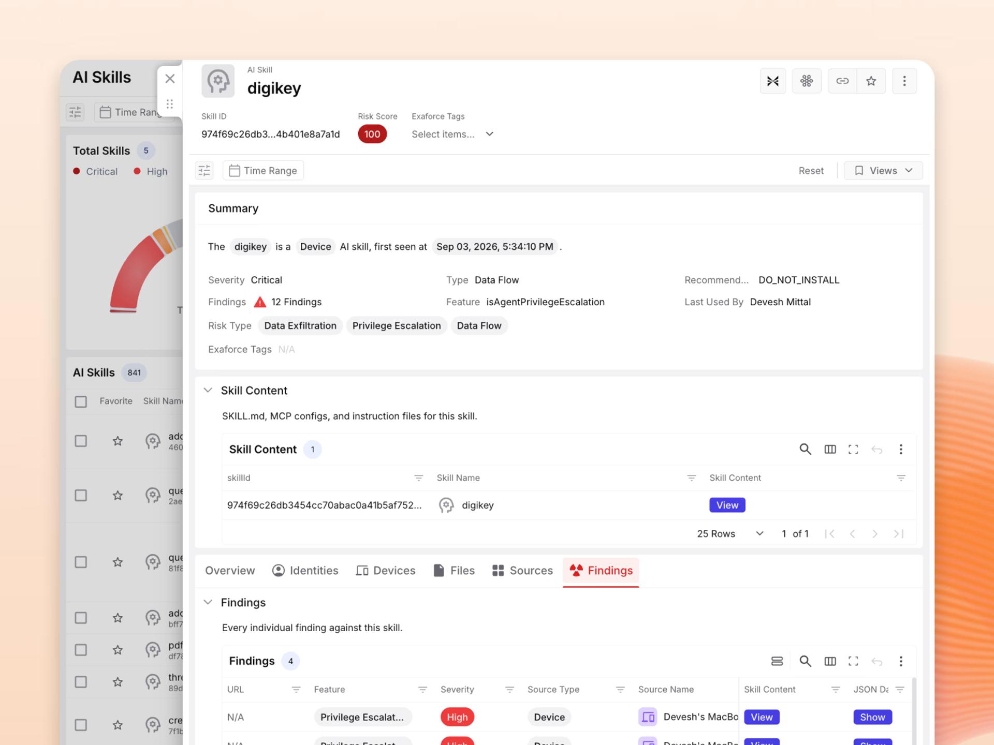This screenshot has width=994, height=745.
Task: Click the filter sliders icon beside the detail Time Range
Action: tap(204, 170)
